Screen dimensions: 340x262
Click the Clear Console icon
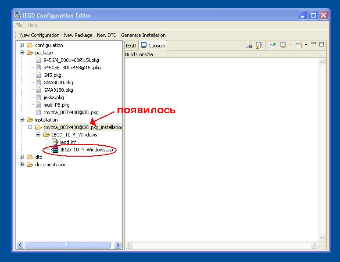tap(249, 45)
